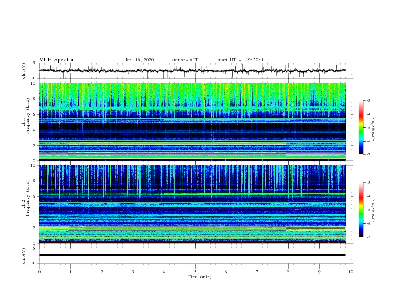Click the ch.2 spectrogram plot
The height and width of the screenshot is (305, 395).
192,204
